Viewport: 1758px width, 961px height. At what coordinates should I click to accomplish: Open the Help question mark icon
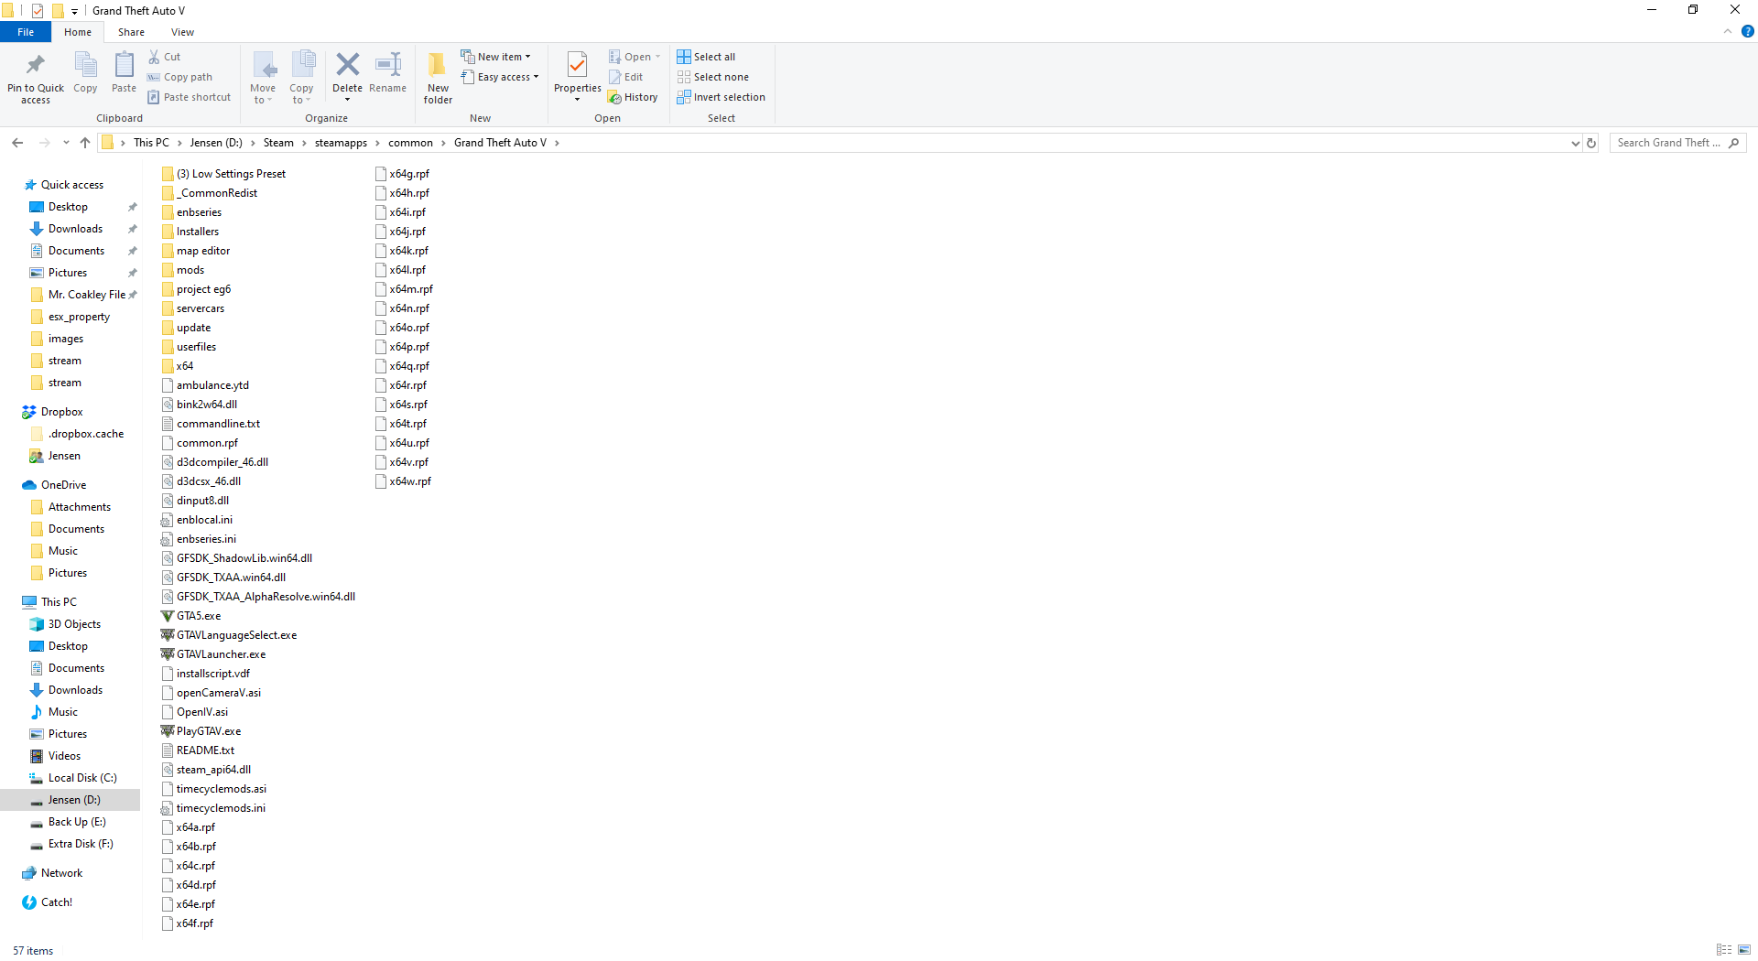coord(1747,32)
